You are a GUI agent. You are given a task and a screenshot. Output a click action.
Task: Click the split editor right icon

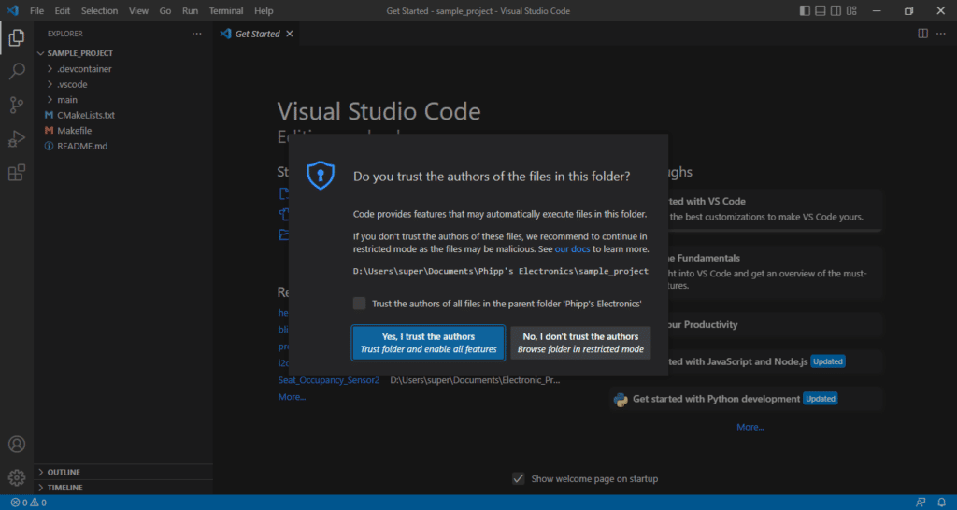coord(922,34)
